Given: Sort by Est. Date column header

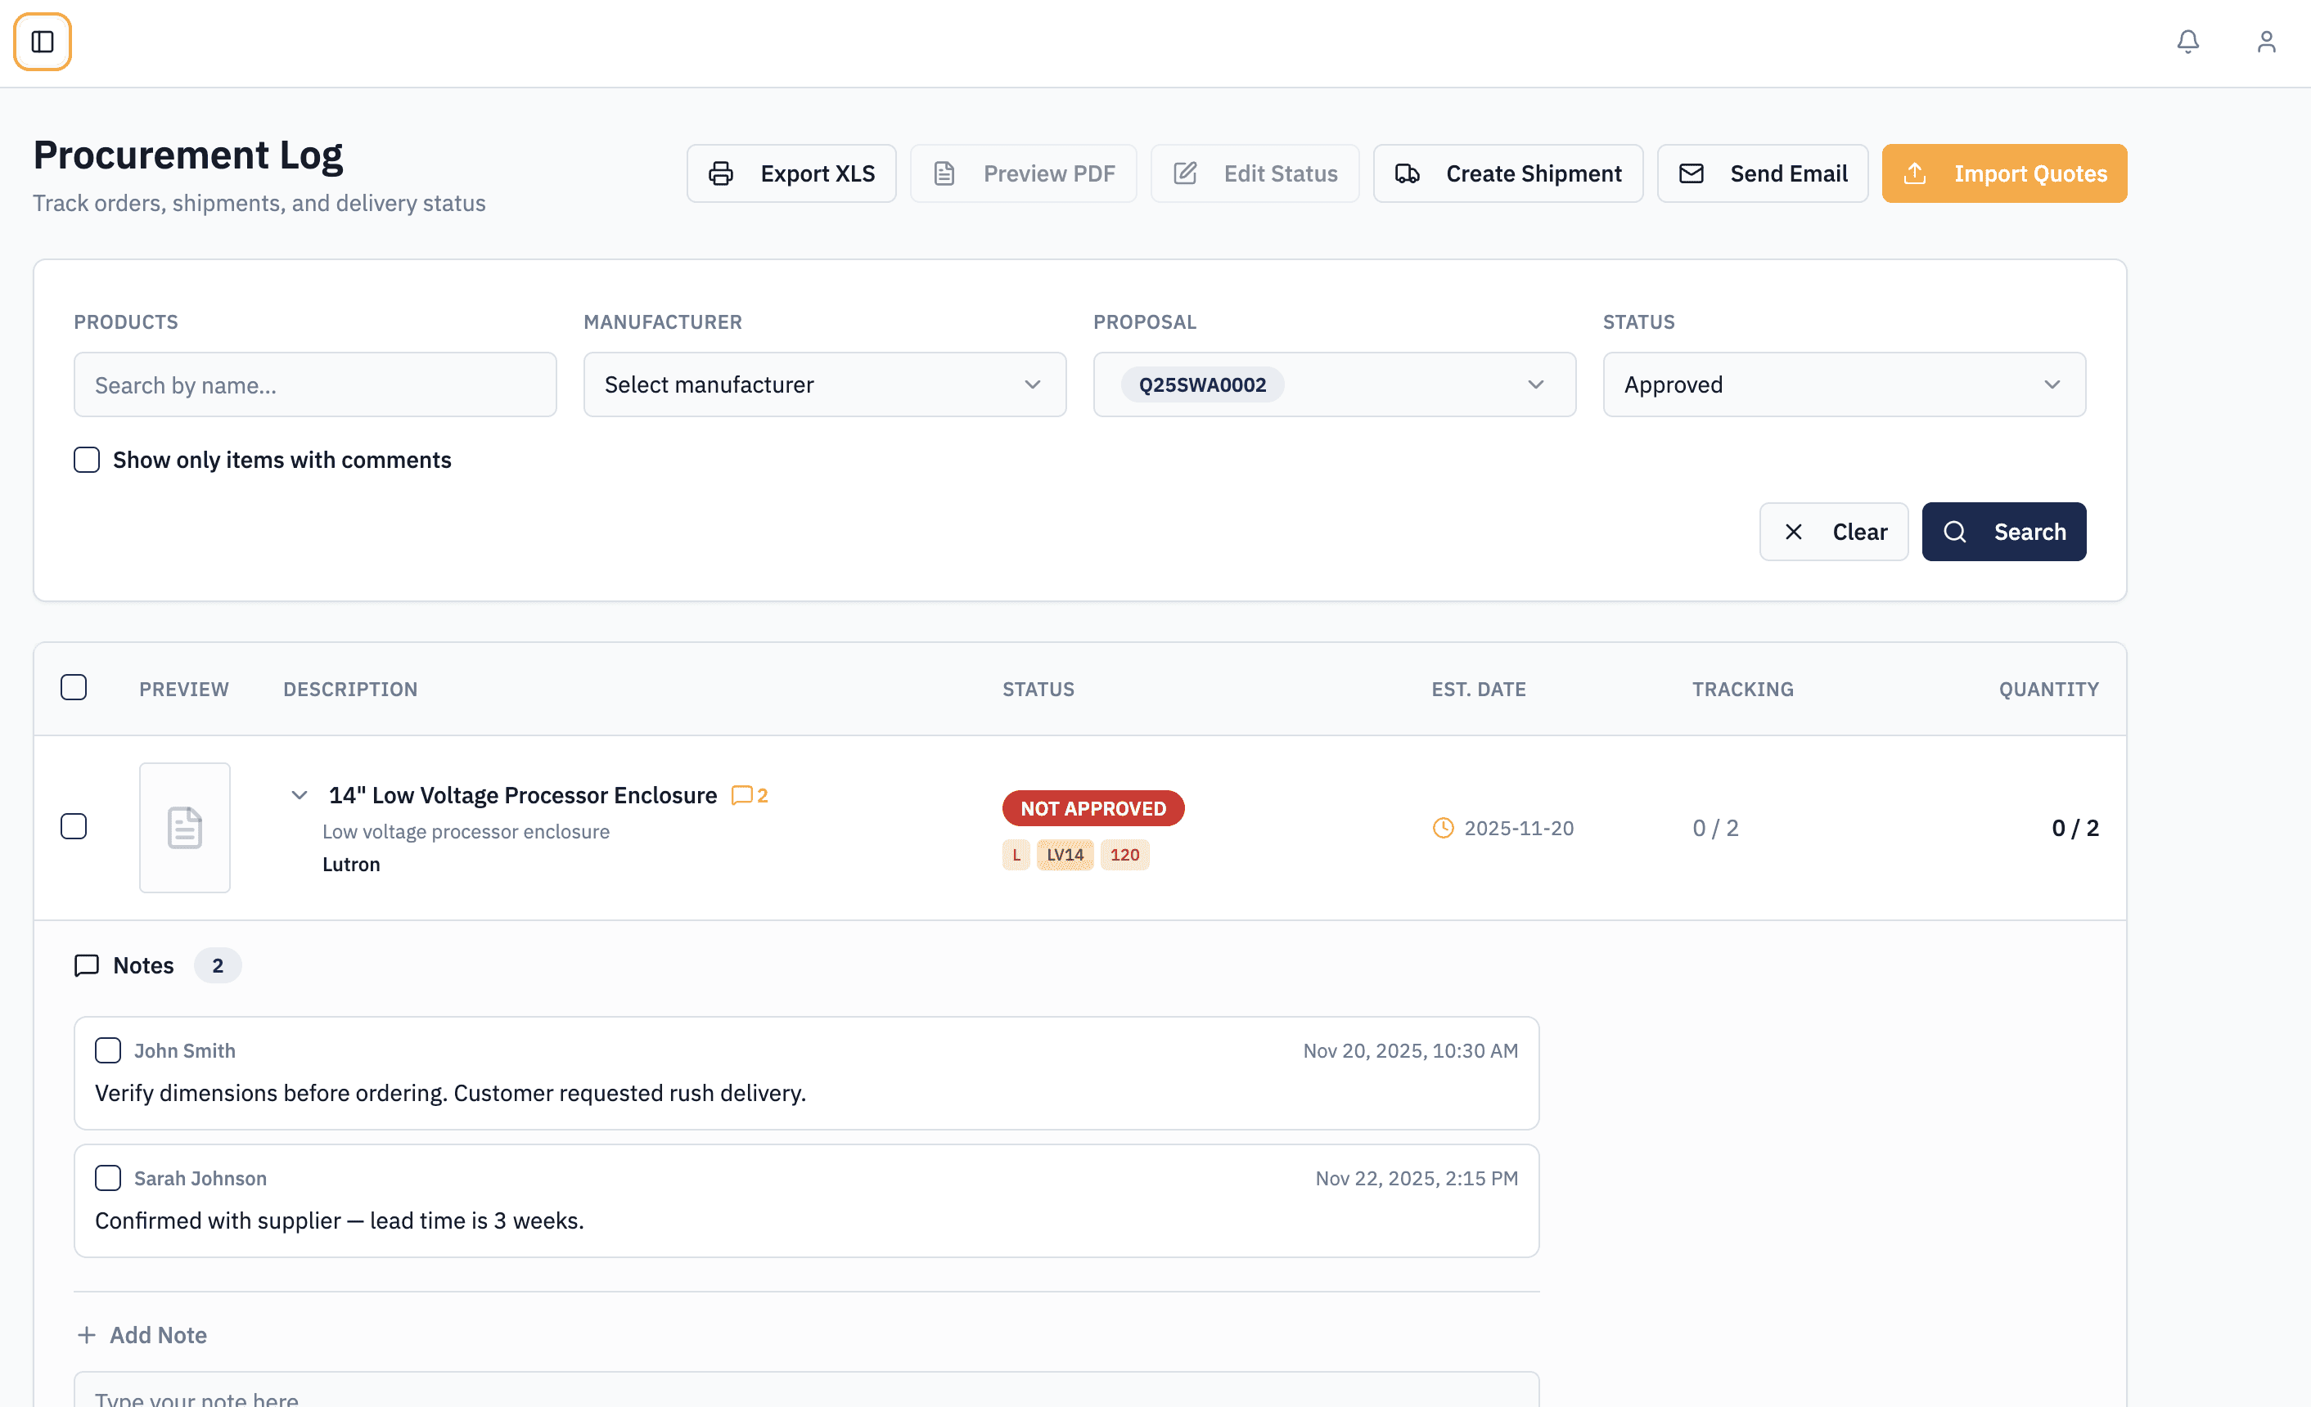Looking at the screenshot, I should [1478, 689].
